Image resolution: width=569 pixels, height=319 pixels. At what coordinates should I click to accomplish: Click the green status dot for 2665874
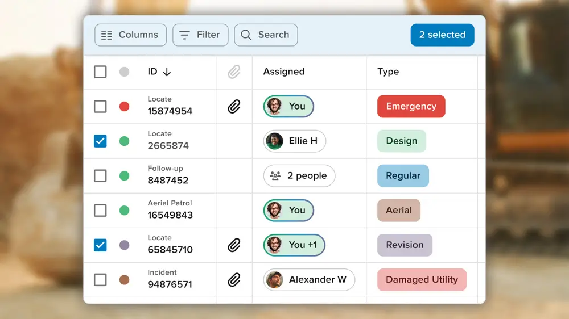[125, 141]
